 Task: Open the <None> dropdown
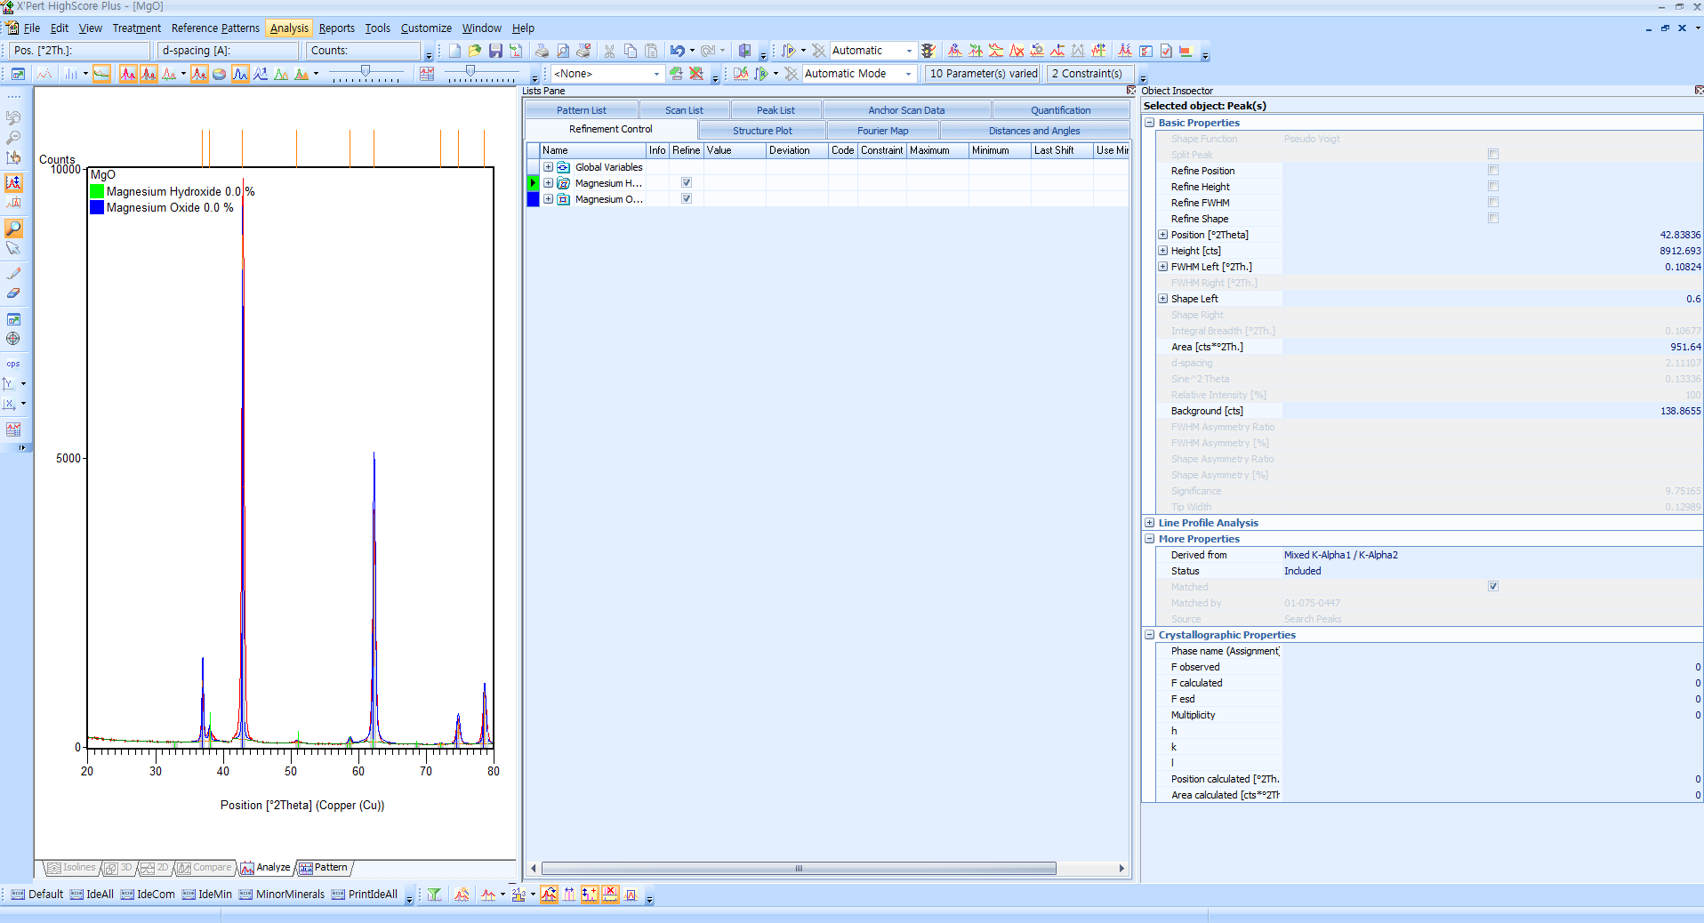(x=656, y=74)
